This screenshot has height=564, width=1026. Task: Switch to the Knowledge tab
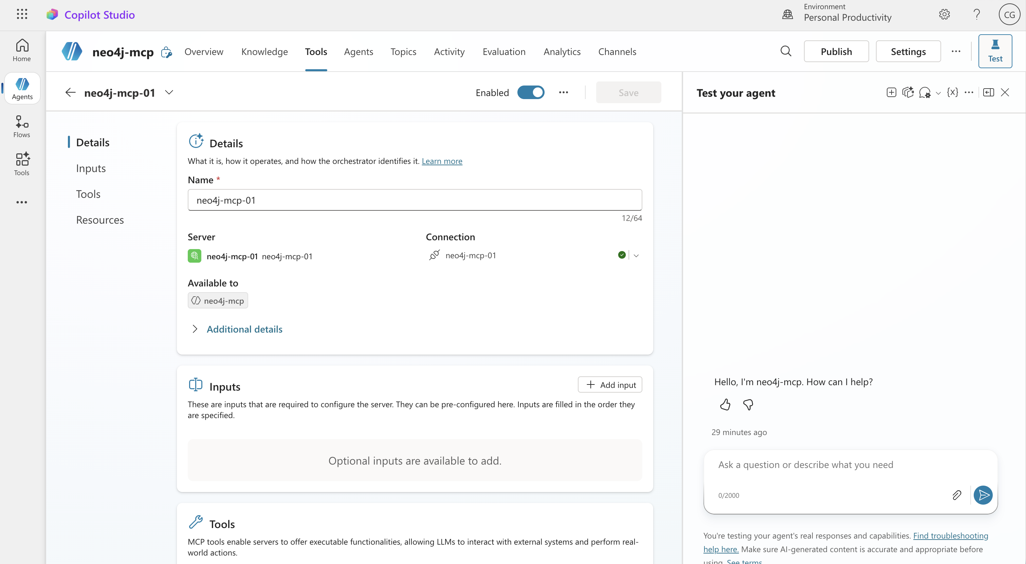[x=264, y=51]
